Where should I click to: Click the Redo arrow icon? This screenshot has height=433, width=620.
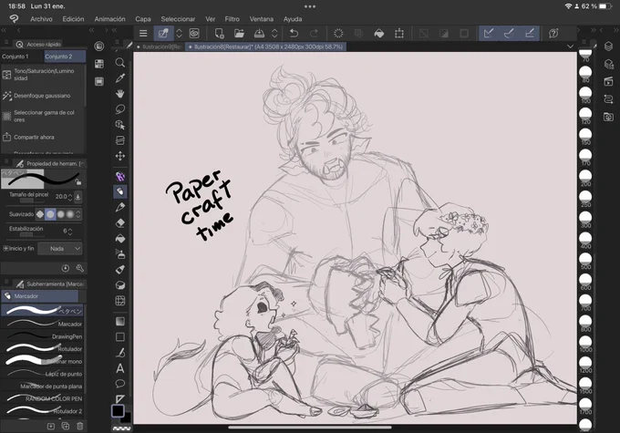click(314, 34)
